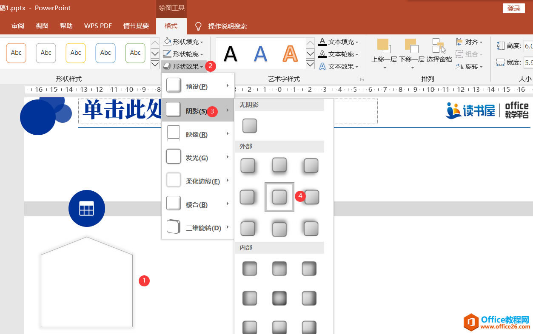Screen dimensions: 533x334
Task: Click the 登录 (Sign in) button
Action: click(513, 8)
